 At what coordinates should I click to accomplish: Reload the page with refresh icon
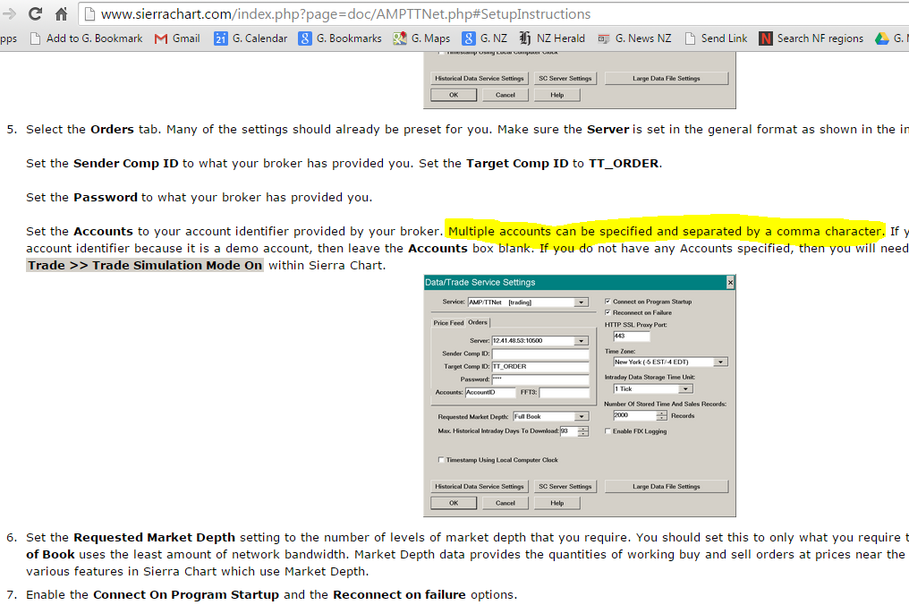[x=36, y=13]
